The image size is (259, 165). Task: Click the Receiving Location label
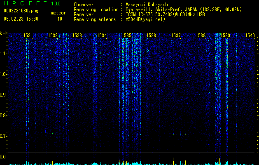[x=96, y=9]
